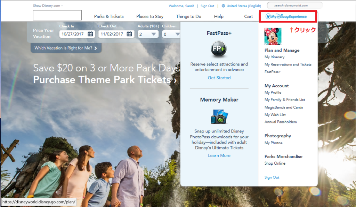The height and width of the screenshot is (207, 356).
Task: Expand the Children count dropdown
Action: tap(171, 34)
